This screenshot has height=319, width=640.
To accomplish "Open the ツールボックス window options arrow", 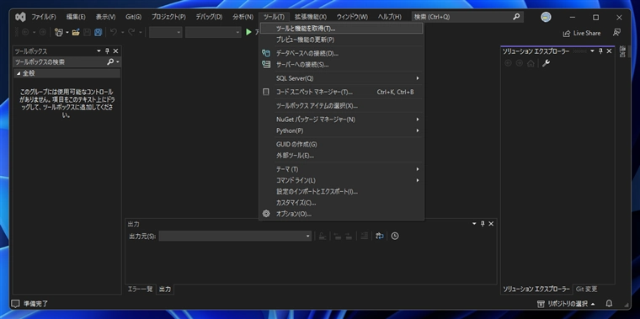I will (x=99, y=51).
